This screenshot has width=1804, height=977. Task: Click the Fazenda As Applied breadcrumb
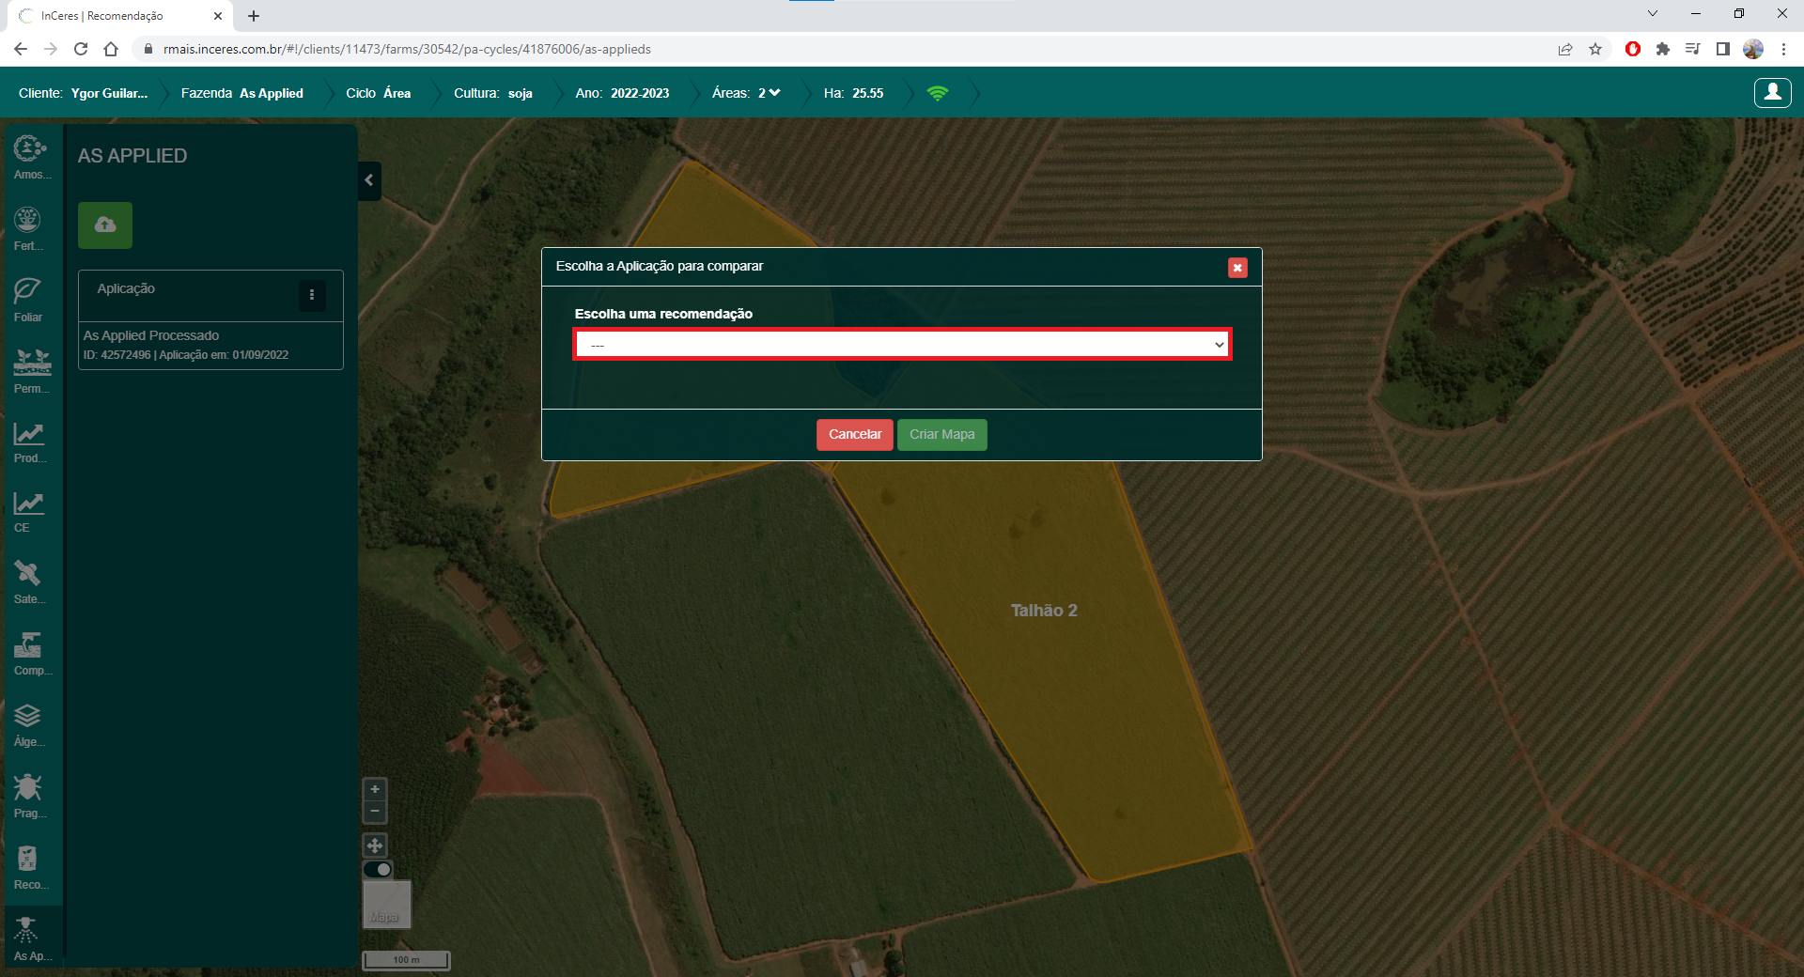[241, 93]
